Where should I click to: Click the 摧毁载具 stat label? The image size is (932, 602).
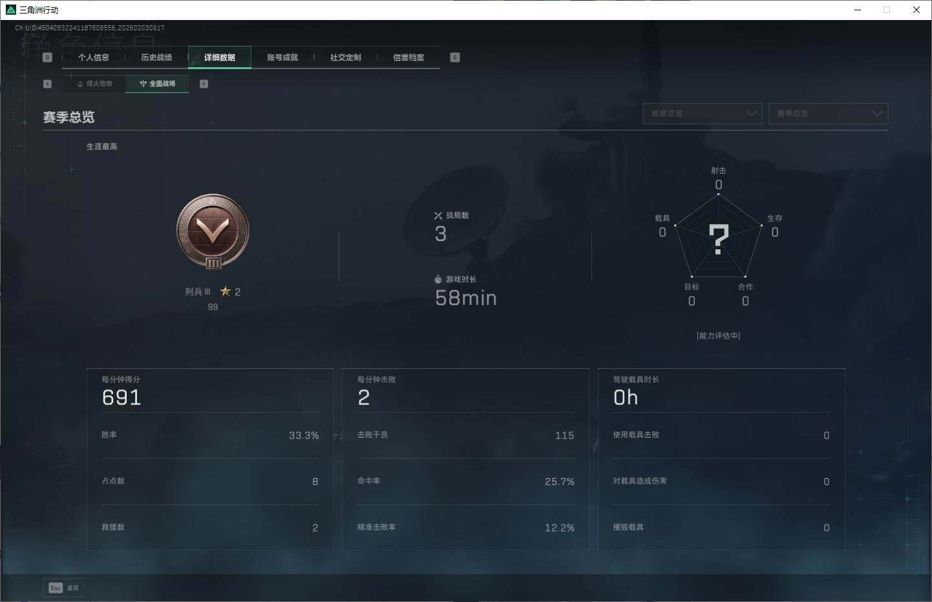click(628, 527)
